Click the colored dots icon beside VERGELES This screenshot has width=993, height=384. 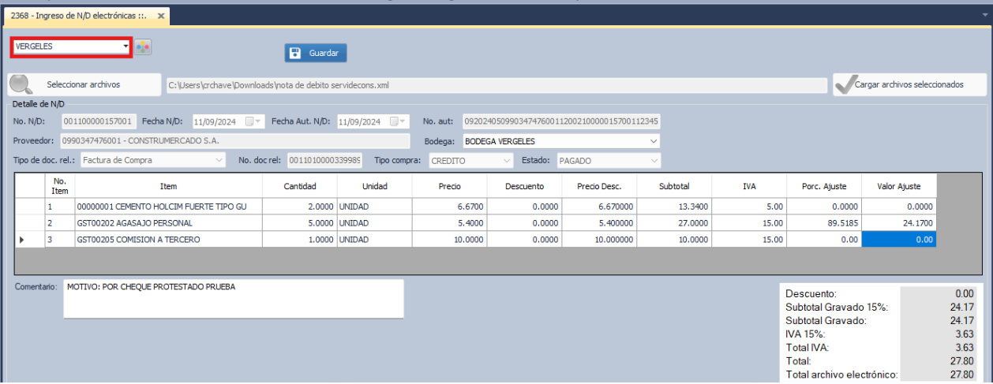point(143,47)
